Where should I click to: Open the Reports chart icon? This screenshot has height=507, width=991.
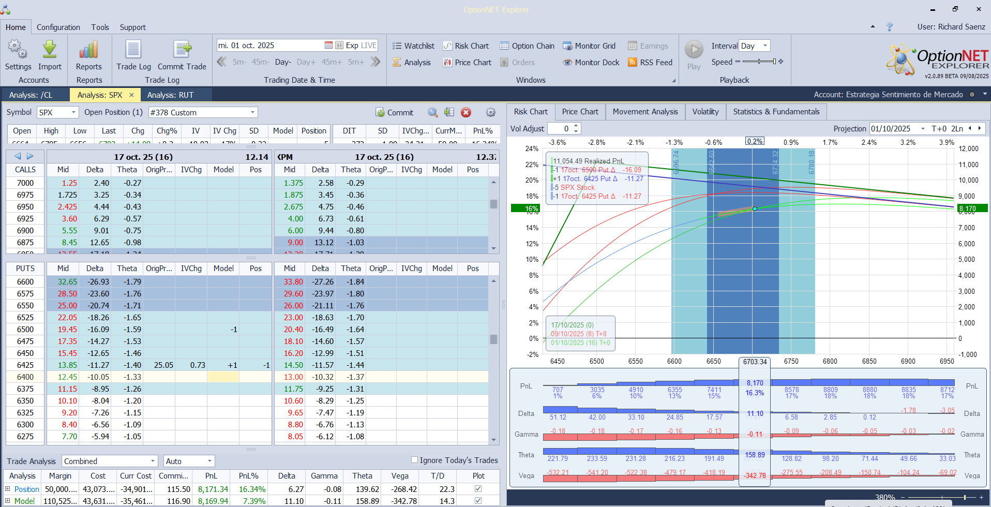pos(88,50)
